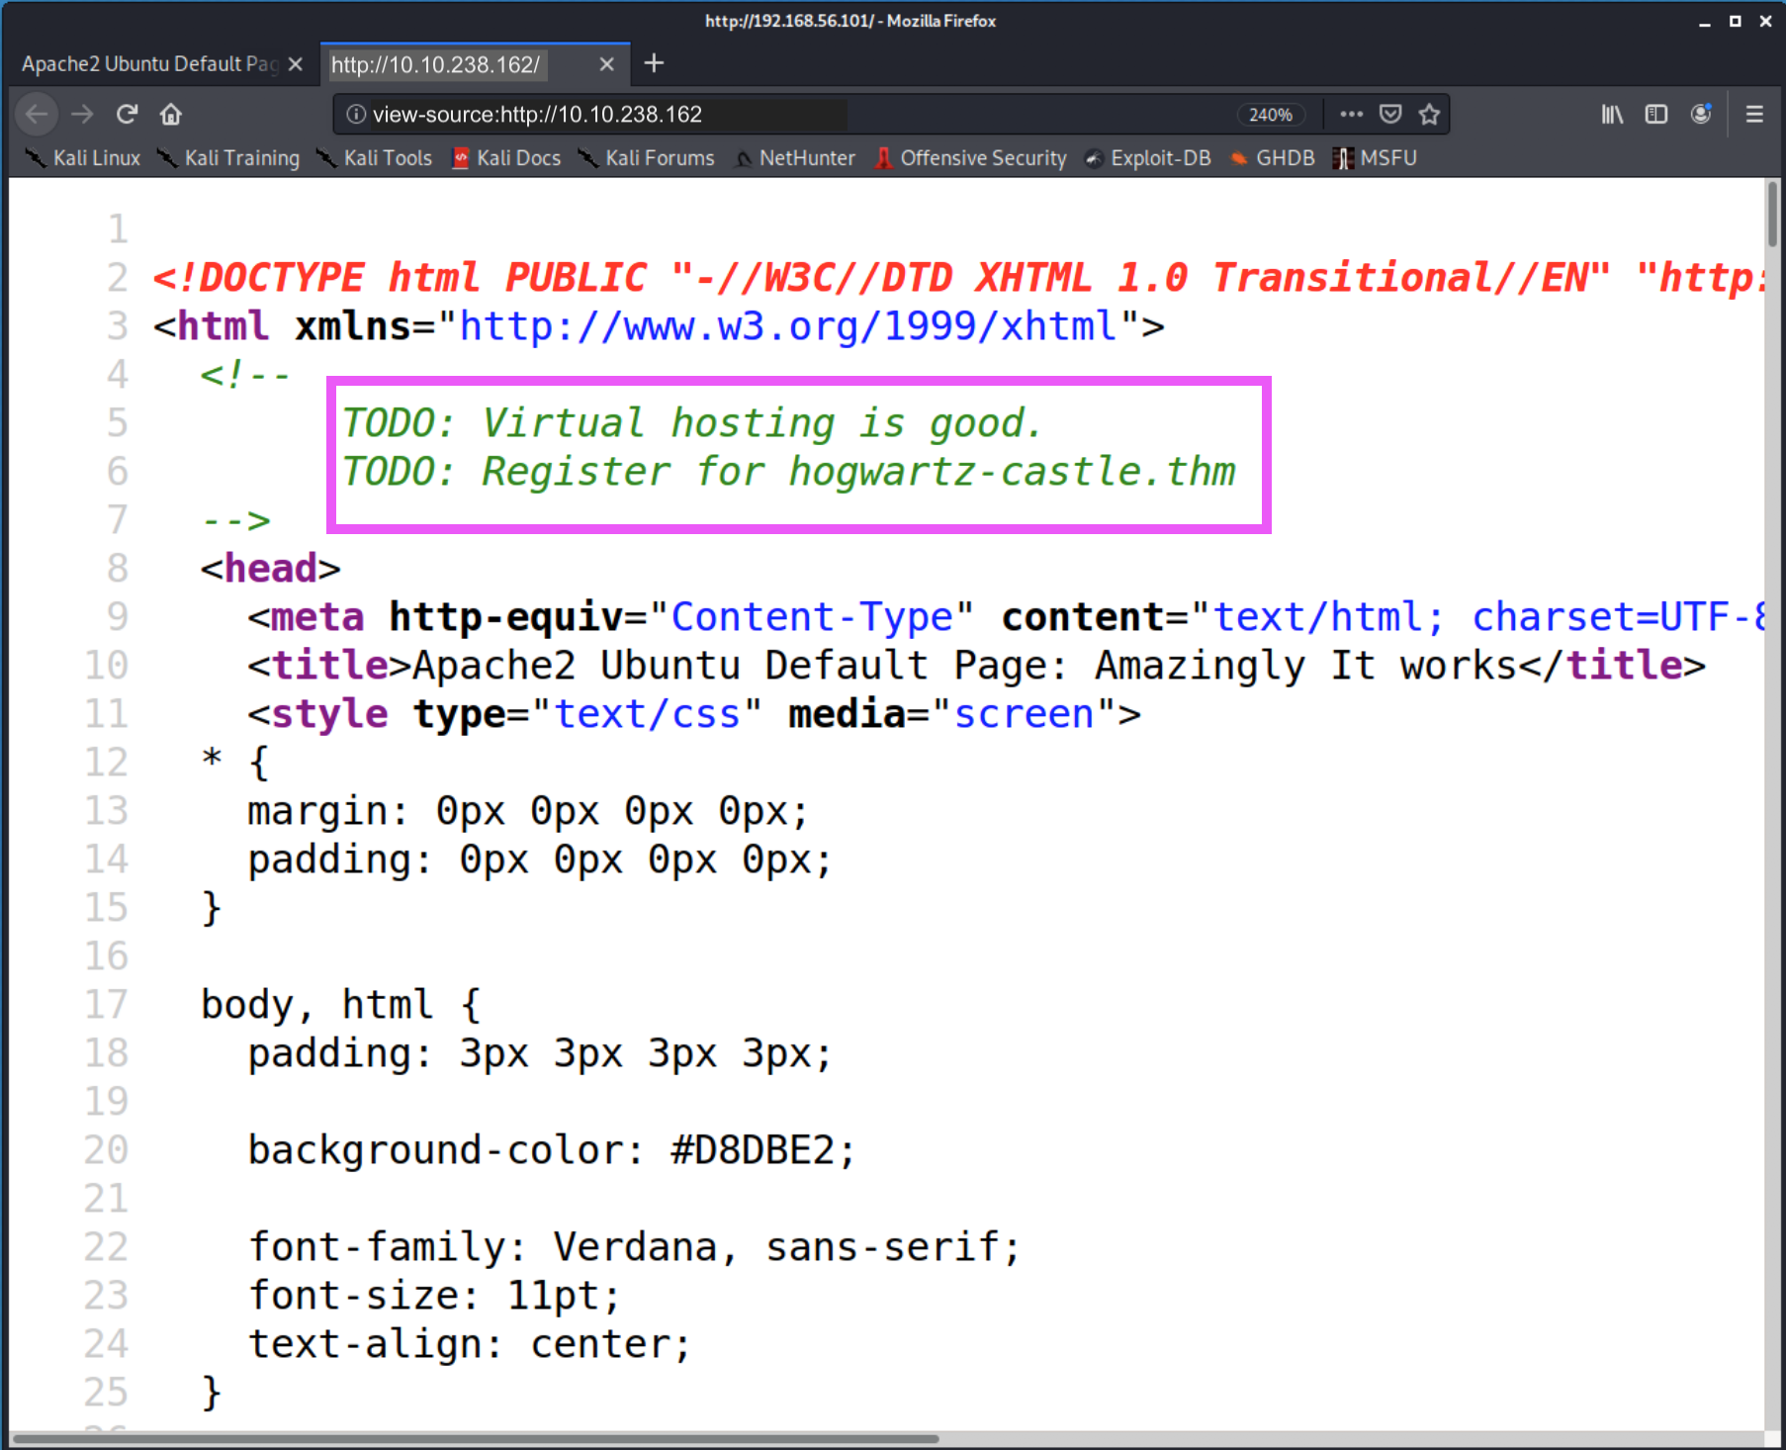Open the Kali Training bookmark
Image resolution: width=1786 pixels, height=1450 pixels.
click(228, 158)
